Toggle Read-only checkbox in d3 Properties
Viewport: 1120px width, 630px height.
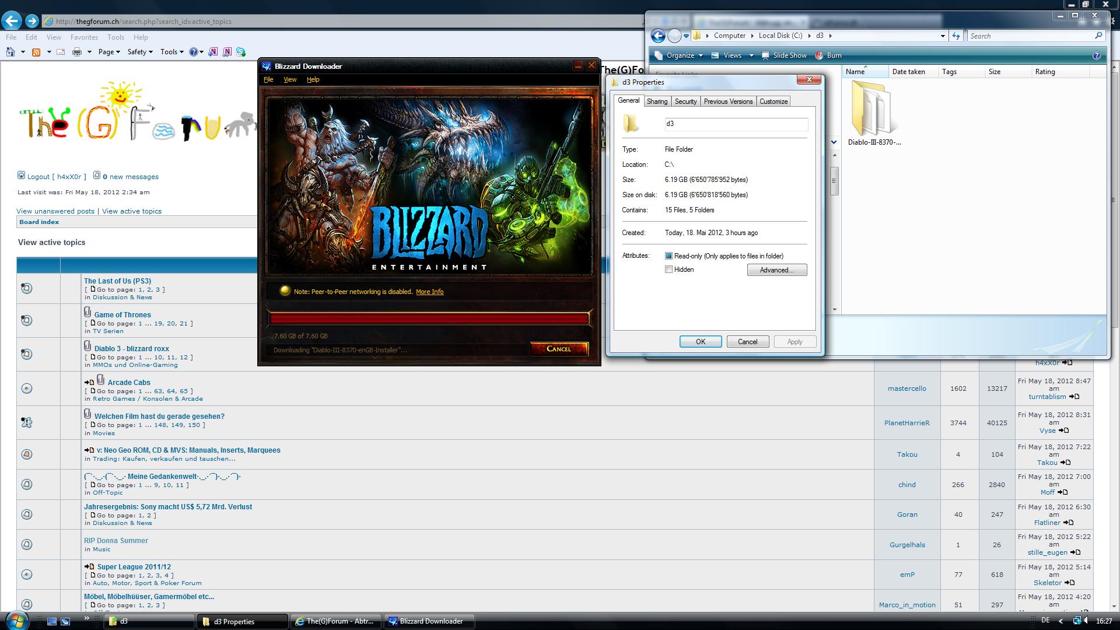coord(668,256)
